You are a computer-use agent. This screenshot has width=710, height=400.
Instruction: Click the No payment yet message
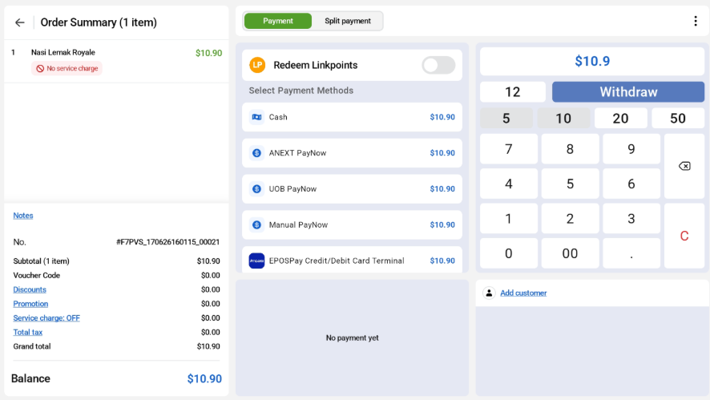[352, 338]
